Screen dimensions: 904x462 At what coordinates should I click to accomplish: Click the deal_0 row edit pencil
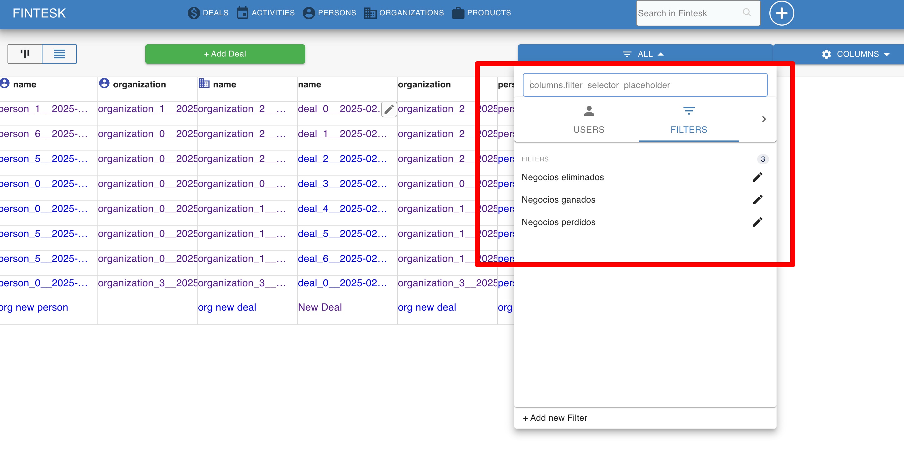pos(389,110)
